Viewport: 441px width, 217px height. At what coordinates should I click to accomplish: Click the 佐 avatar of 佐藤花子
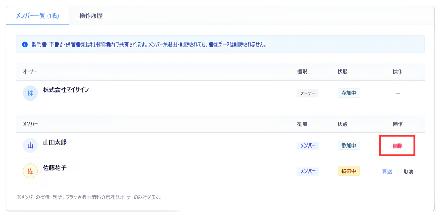(x=30, y=171)
